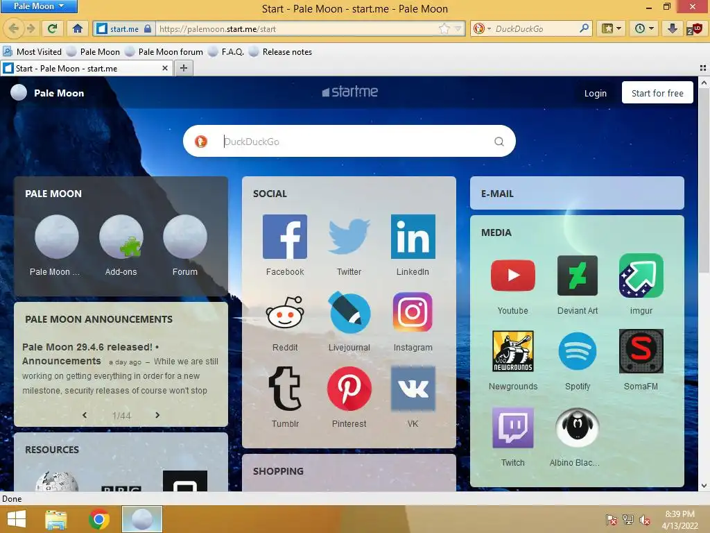Open the Action Center flag icon
The height and width of the screenshot is (533, 710).
[611, 520]
